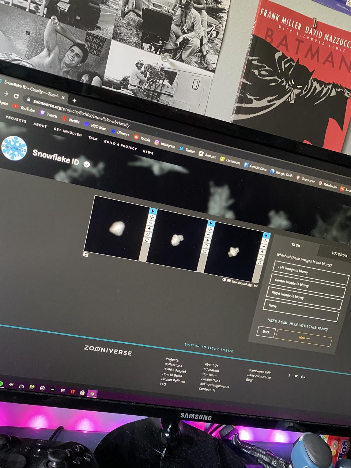Zoom out on the right snowflake image
Viewport: 351px width, 468px height.
264,247
